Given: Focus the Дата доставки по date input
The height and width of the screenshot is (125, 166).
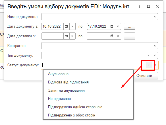Looking at the screenshot, I should (98, 36).
